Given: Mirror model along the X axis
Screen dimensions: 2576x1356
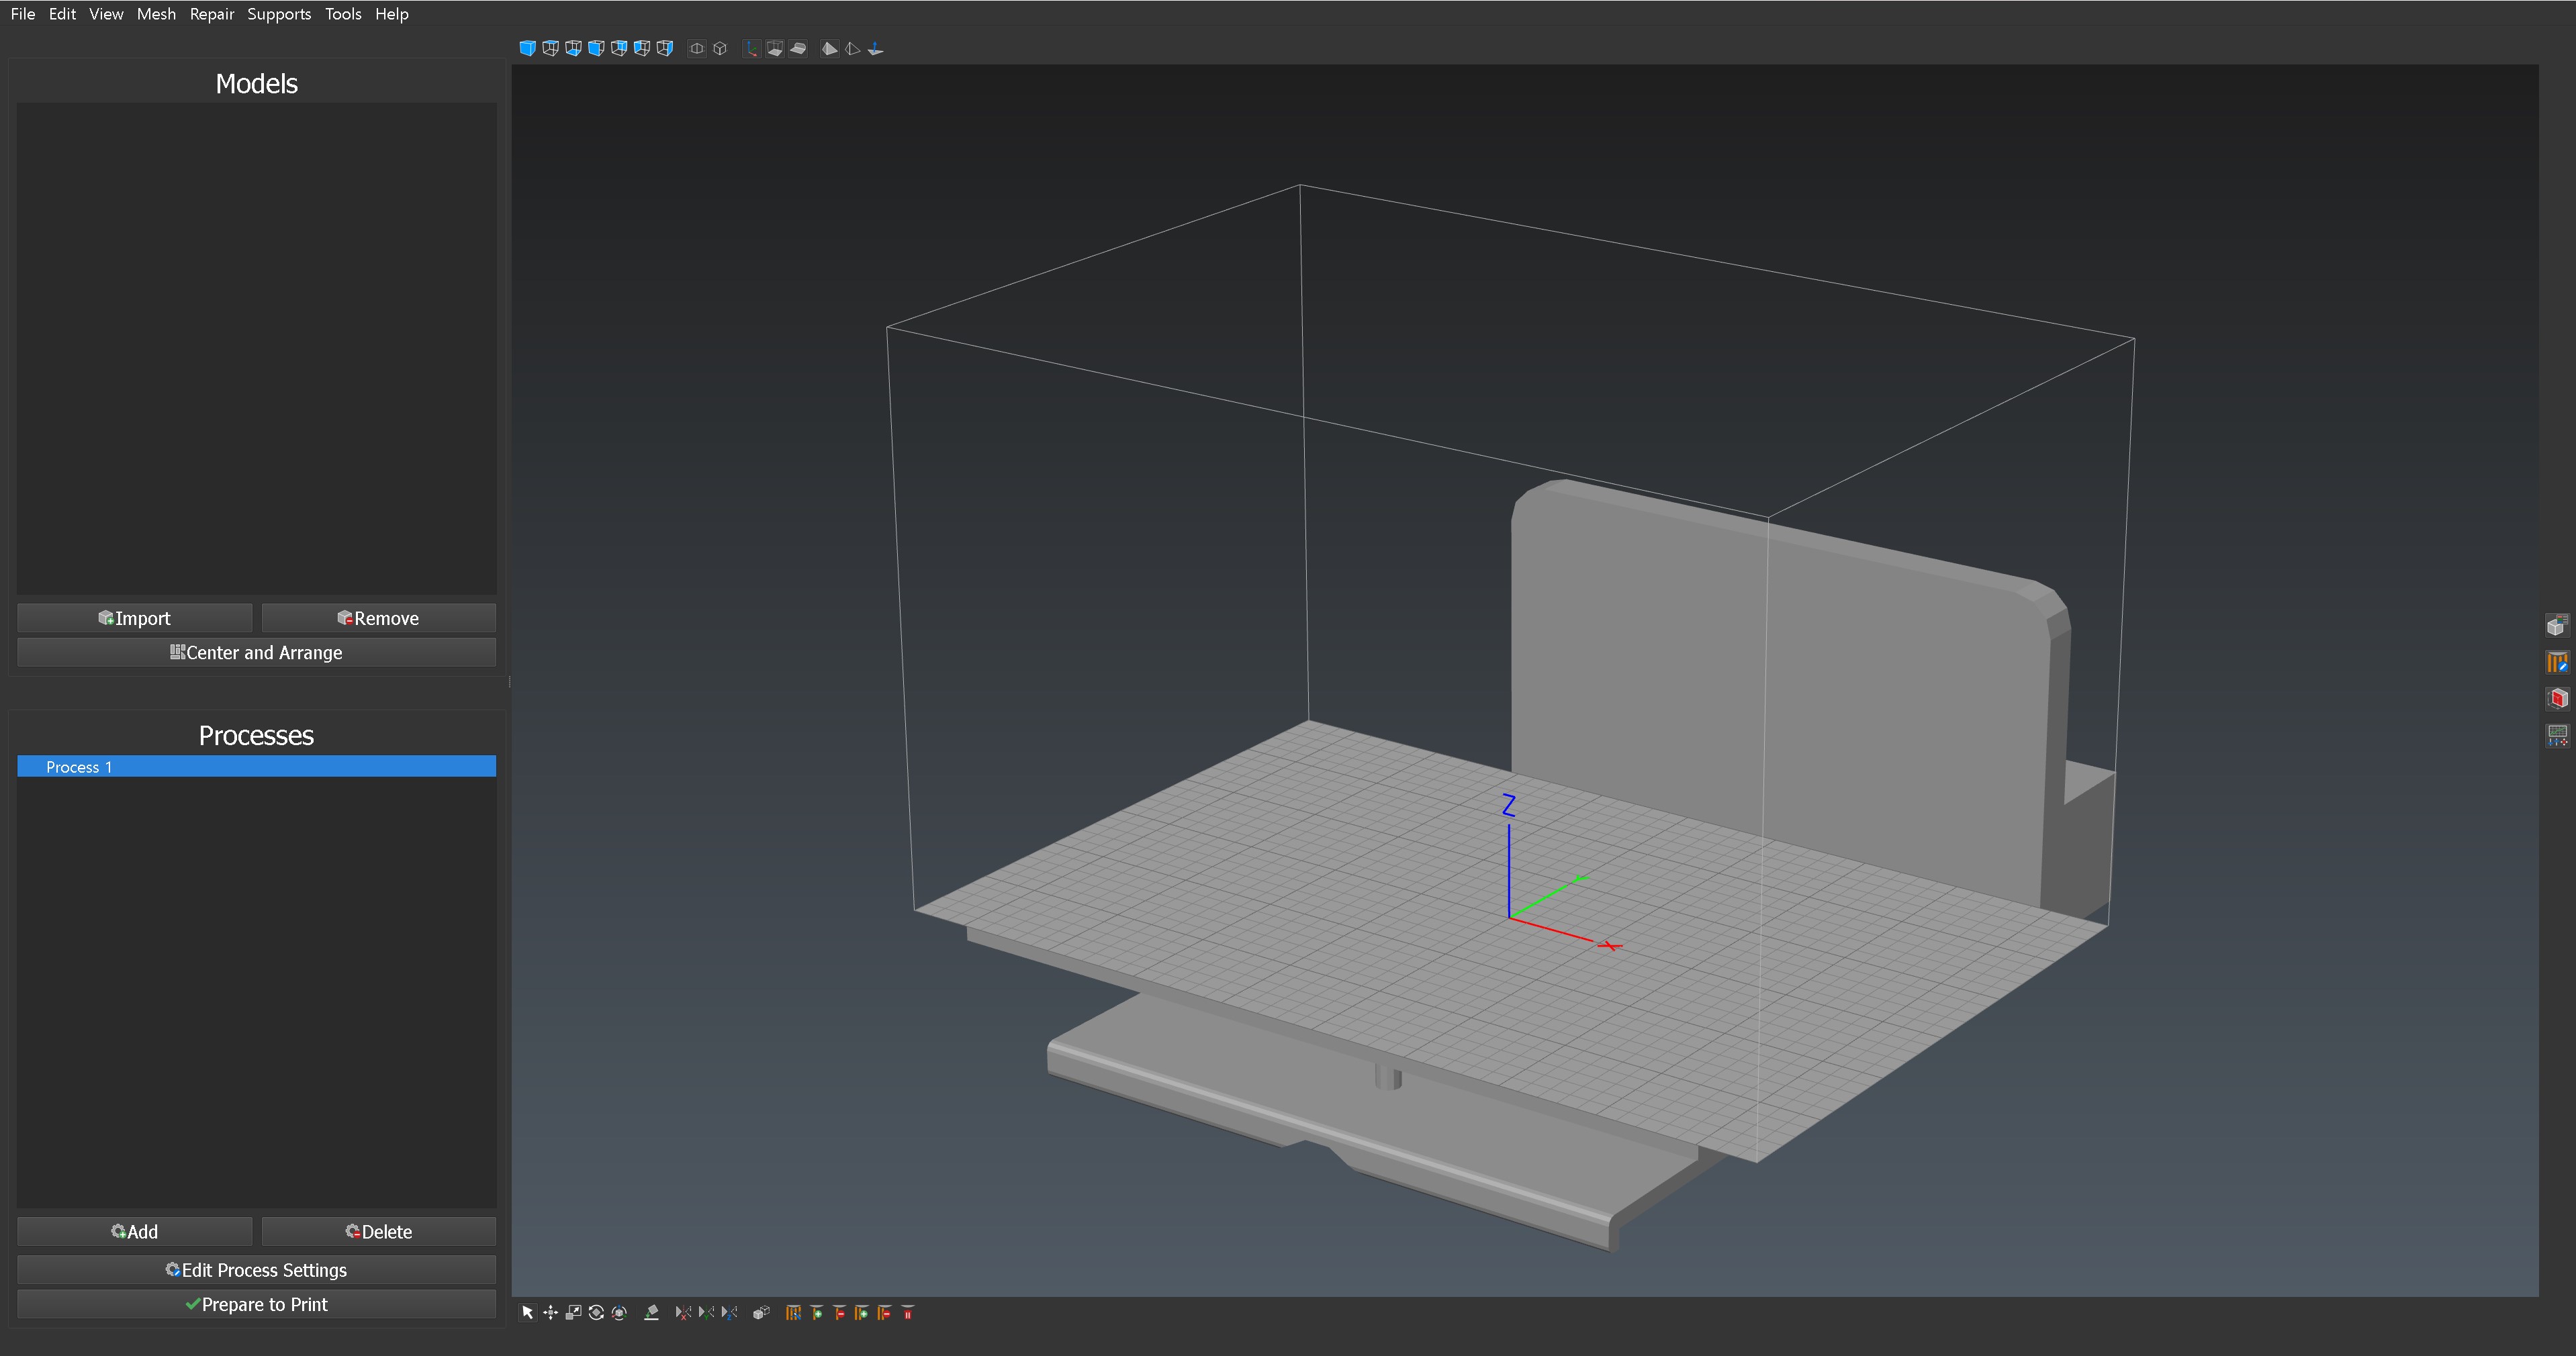Looking at the screenshot, I should (x=684, y=1313).
